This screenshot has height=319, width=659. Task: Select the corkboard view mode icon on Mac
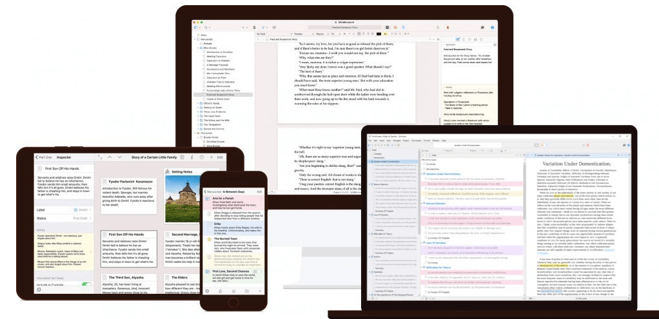point(395,27)
